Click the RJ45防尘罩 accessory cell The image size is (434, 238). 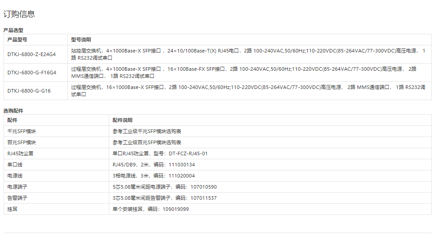(x=21, y=153)
